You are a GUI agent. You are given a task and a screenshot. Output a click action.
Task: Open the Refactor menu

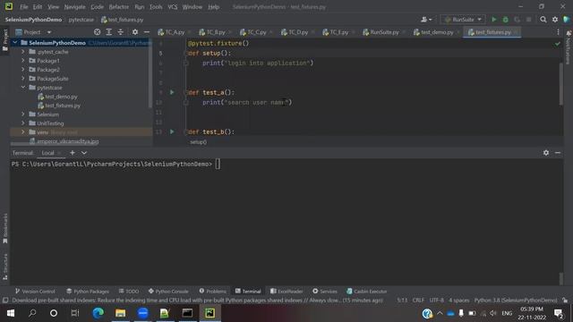[119, 6]
